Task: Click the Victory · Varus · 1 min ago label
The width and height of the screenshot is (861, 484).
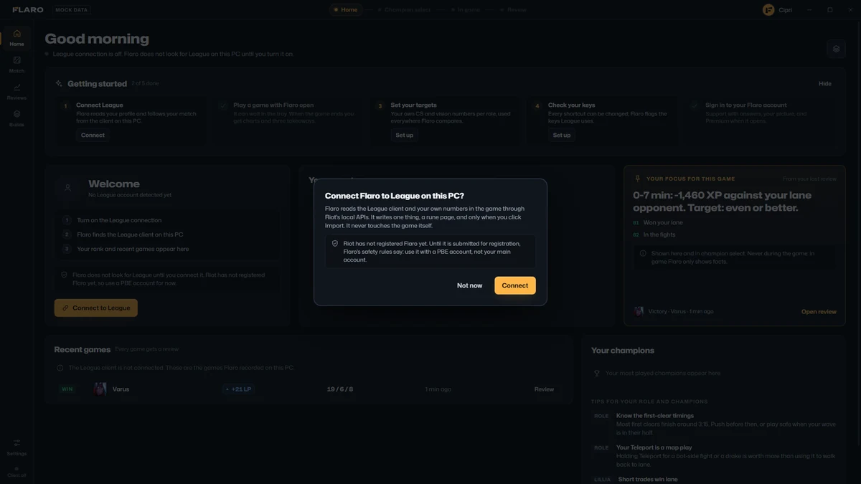Action: (681, 312)
